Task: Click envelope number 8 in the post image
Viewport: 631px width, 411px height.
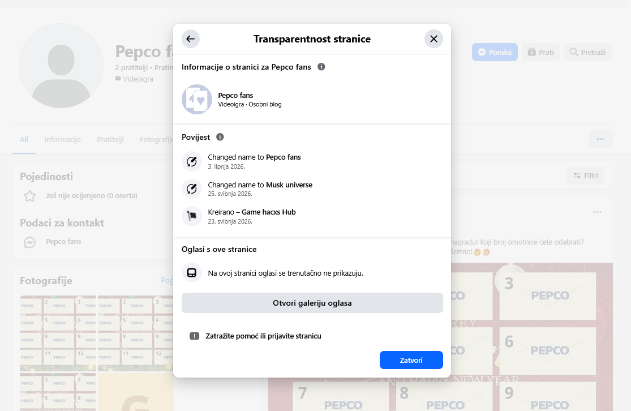Action: 444,396
